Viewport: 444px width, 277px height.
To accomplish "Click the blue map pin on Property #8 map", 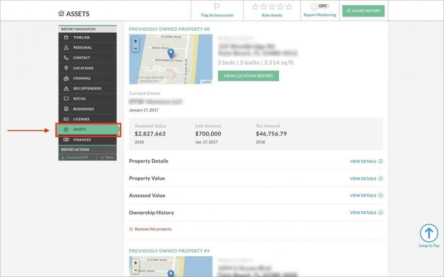I will [171, 53].
